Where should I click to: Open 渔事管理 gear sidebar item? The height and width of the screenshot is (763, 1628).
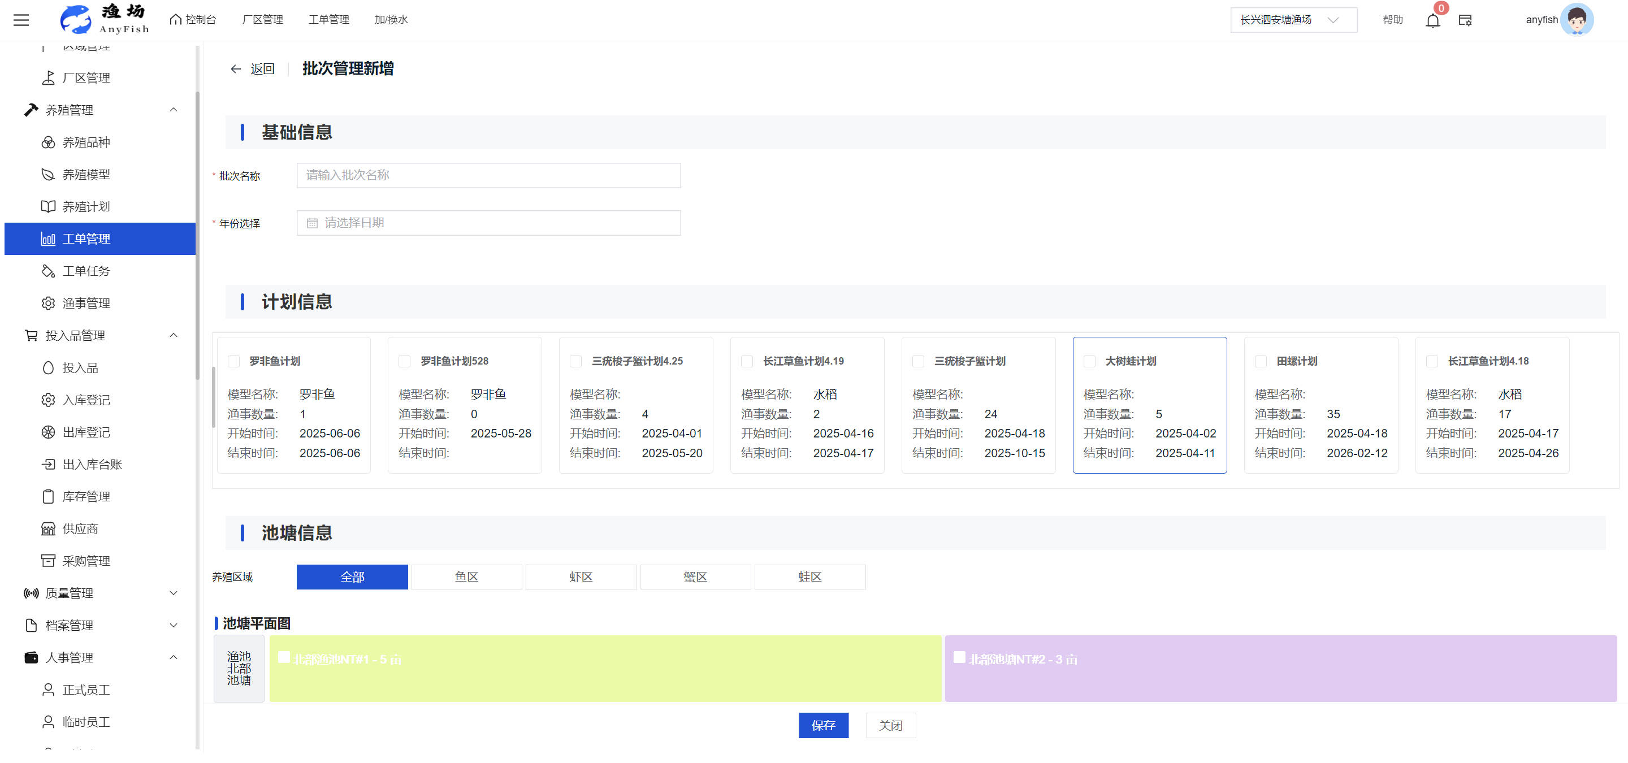(86, 304)
